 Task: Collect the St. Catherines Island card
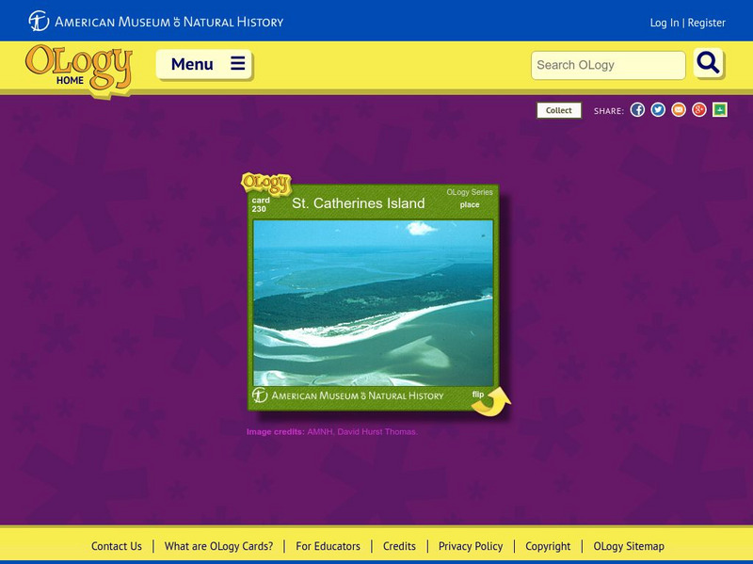coord(558,109)
